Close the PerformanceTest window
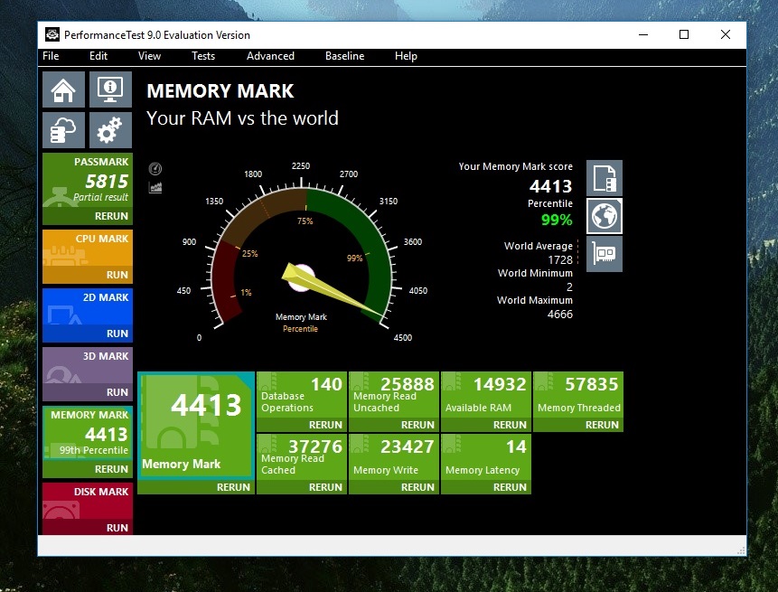Image resolution: width=778 pixels, height=592 pixels. (x=726, y=34)
